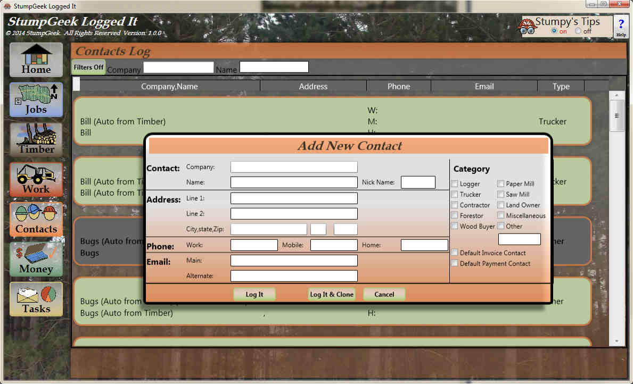Sort by Company,Name column header
633x384 pixels.
(x=169, y=86)
